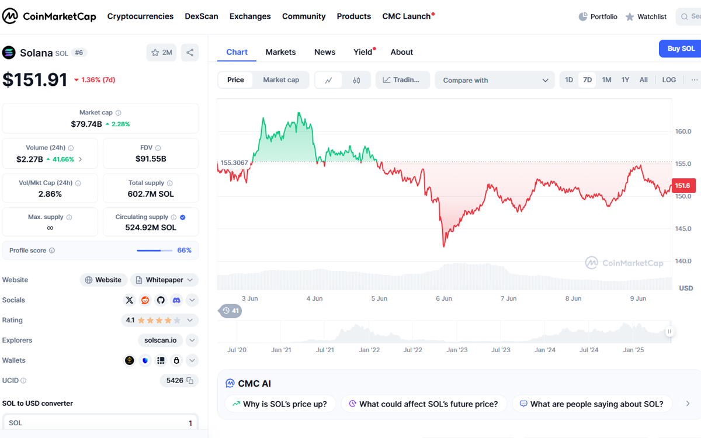
Task: Click the TradingView chart button
Action: pyautogui.click(x=402, y=80)
